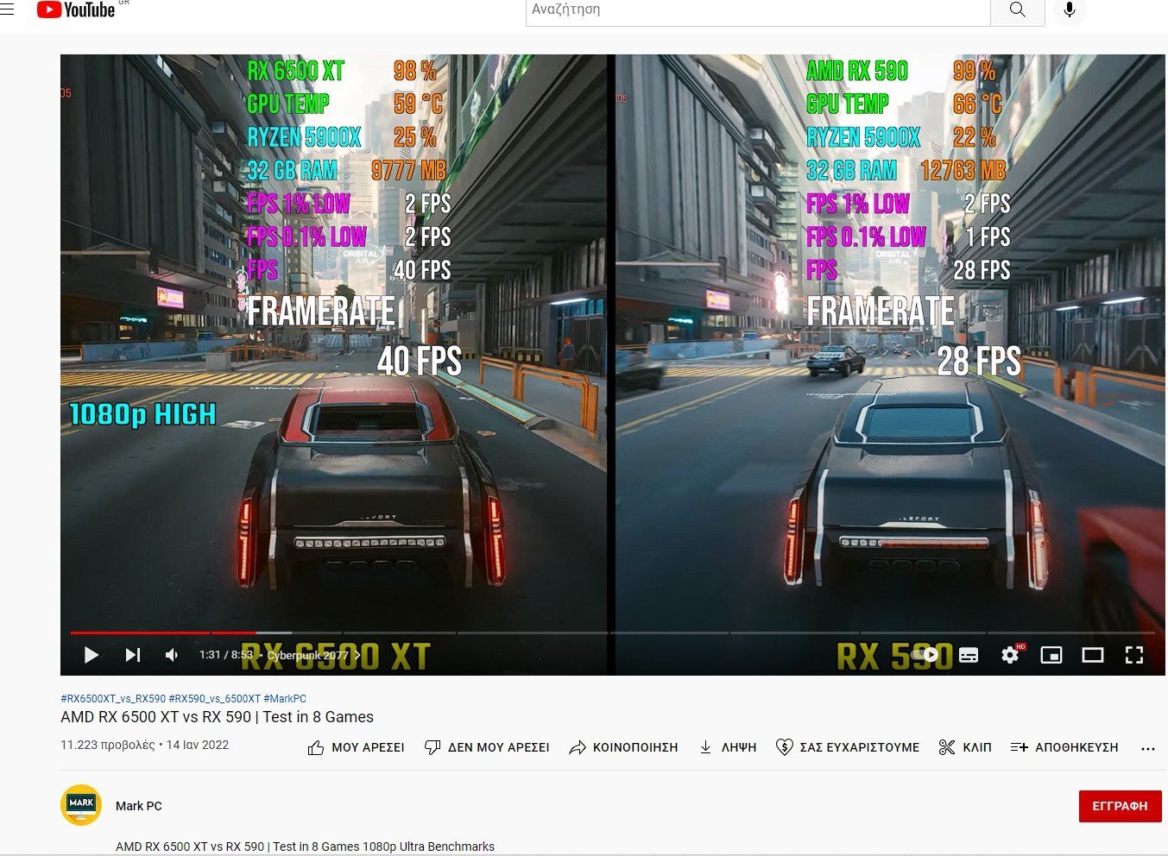
Task: Share the video via ΚΟΙΝΟΠΟΙΗΣΗ
Action: tap(623, 747)
